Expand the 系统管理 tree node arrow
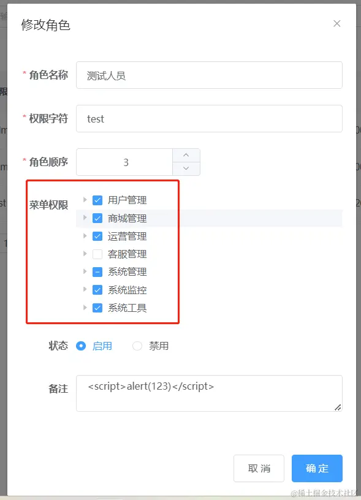The image size is (361, 500). point(85,271)
